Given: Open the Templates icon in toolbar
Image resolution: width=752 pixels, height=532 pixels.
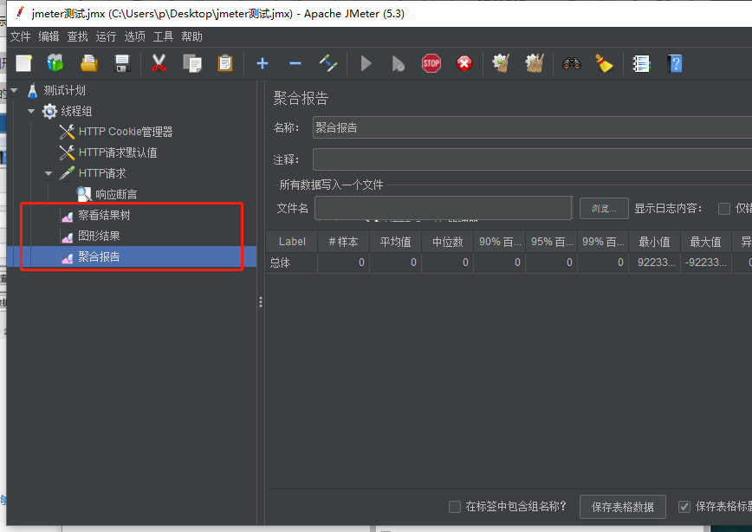Looking at the screenshot, I should coord(55,63).
